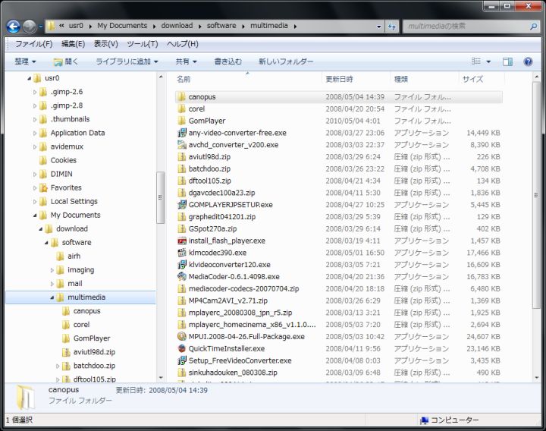The image size is (546, 431).
Task: Click the Back navigation arrow button
Action: [13, 26]
